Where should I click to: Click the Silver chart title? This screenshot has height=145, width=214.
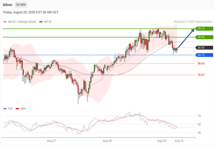click(8, 5)
